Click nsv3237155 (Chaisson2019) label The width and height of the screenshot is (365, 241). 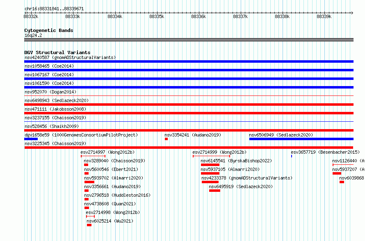point(55,118)
